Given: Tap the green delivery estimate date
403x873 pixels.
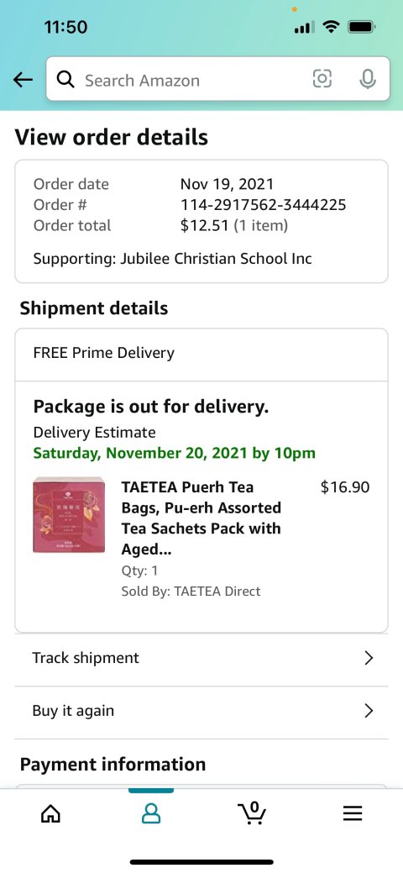Looking at the screenshot, I should click(x=175, y=453).
